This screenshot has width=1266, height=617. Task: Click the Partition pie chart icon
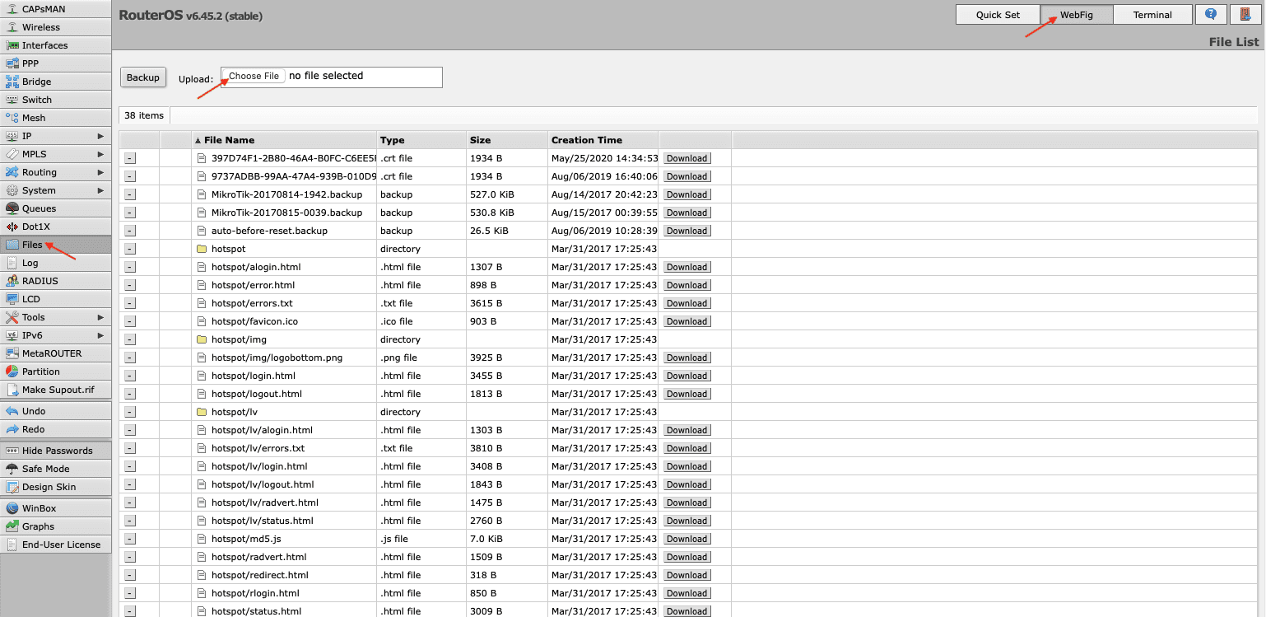pos(12,372)
